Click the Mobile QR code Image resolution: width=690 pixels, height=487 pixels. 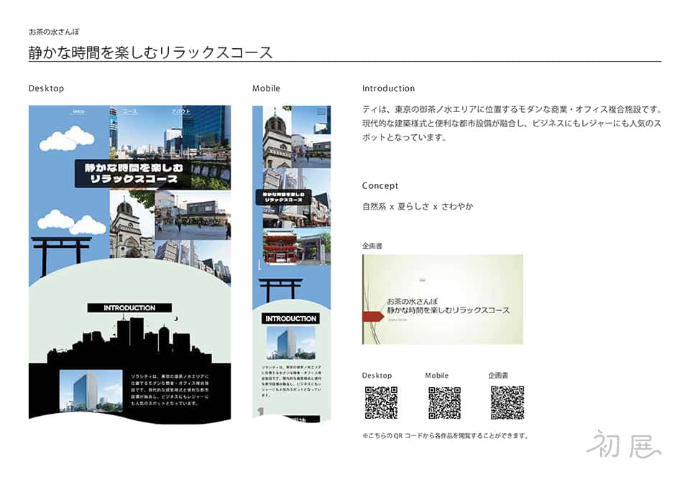click(x=444, y=402)
